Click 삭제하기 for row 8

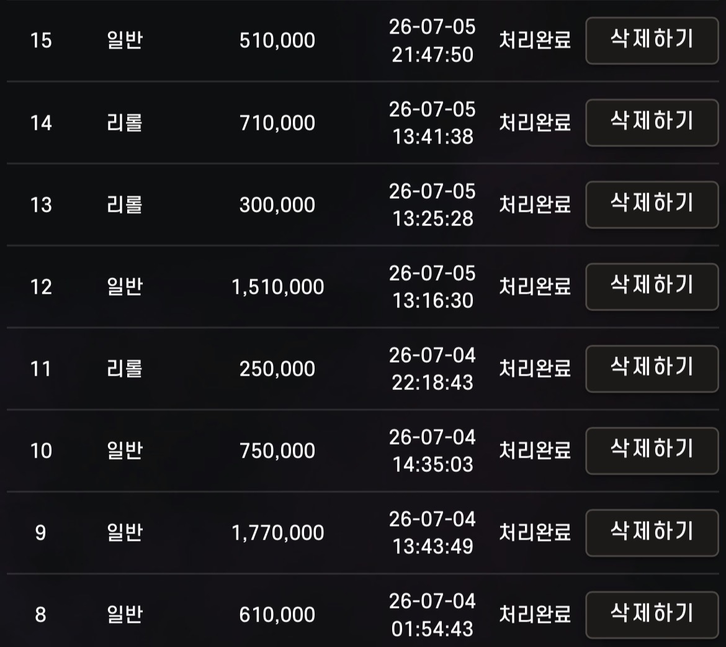[x=652, y=615]
